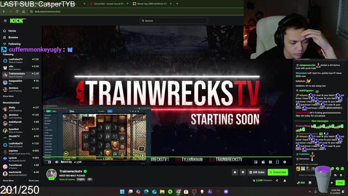
Task: Jump to New messages in chat
Action: point(320,121)
